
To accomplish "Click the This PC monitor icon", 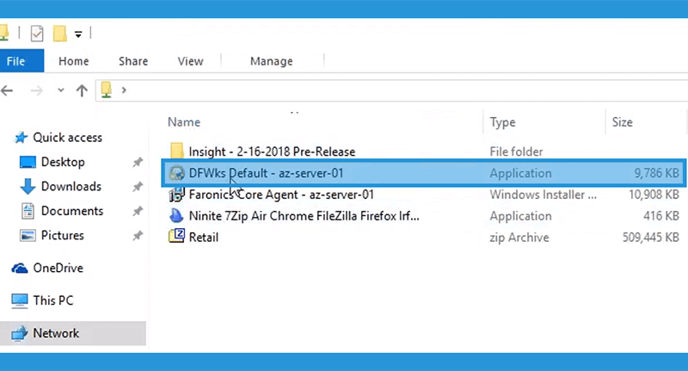I will tap(19, 300).
